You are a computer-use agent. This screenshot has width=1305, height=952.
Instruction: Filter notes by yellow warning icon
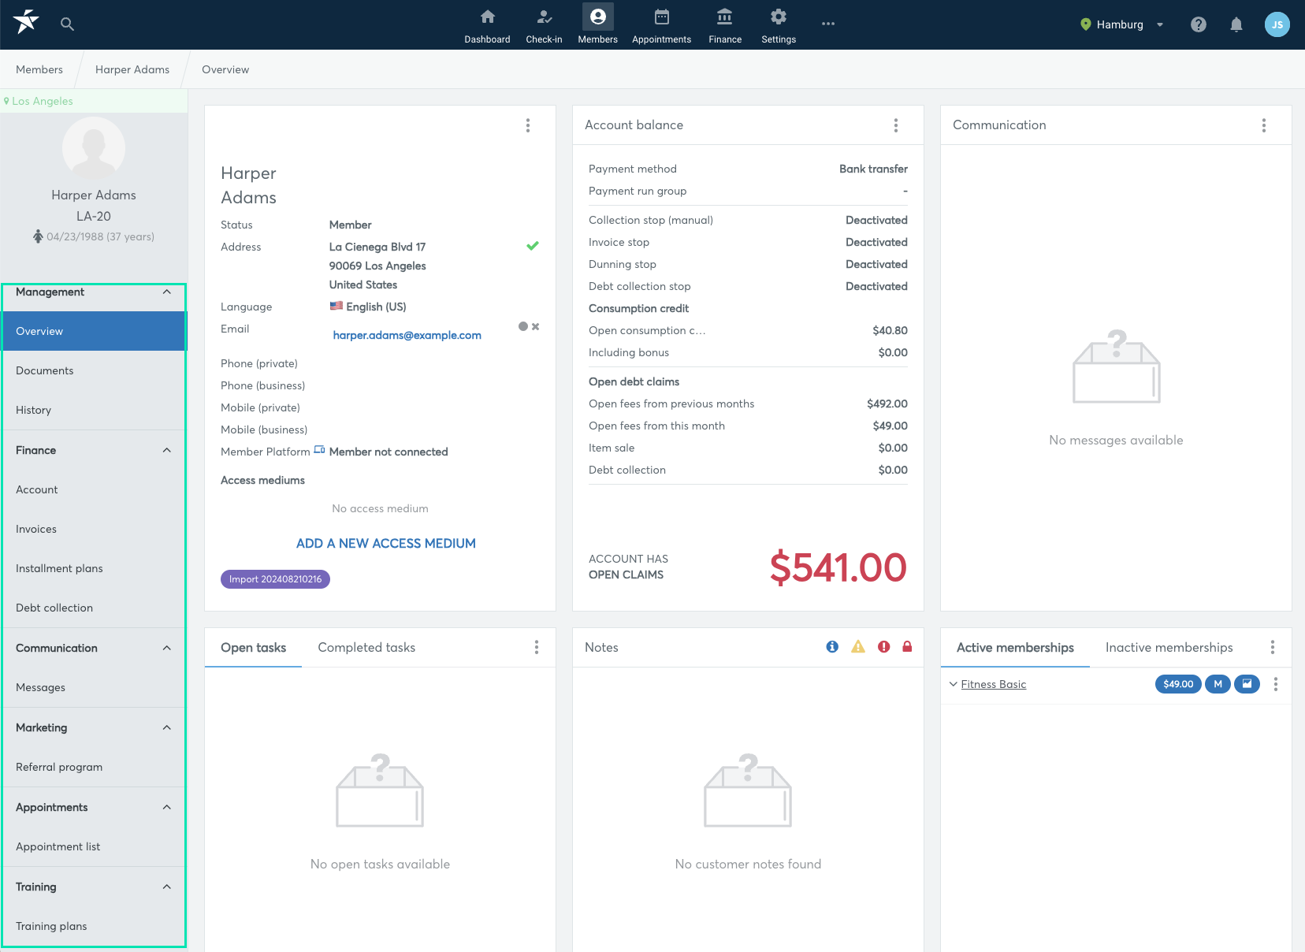click(857, 646)
